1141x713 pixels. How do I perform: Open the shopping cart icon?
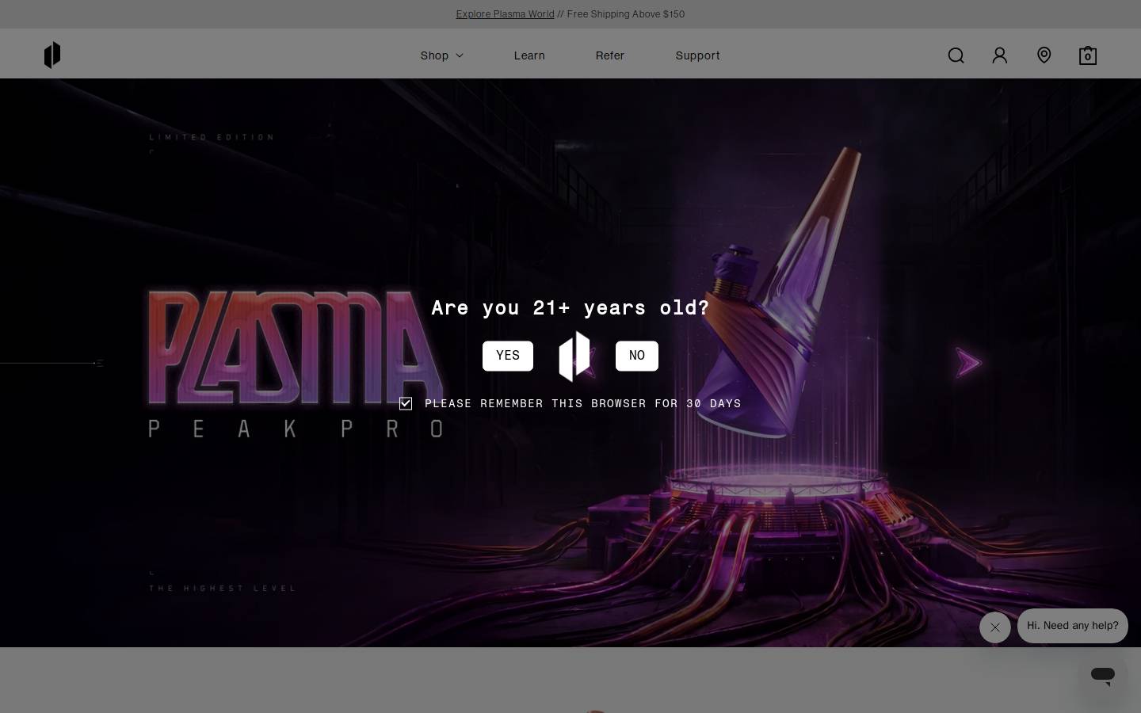point(1088,55)
